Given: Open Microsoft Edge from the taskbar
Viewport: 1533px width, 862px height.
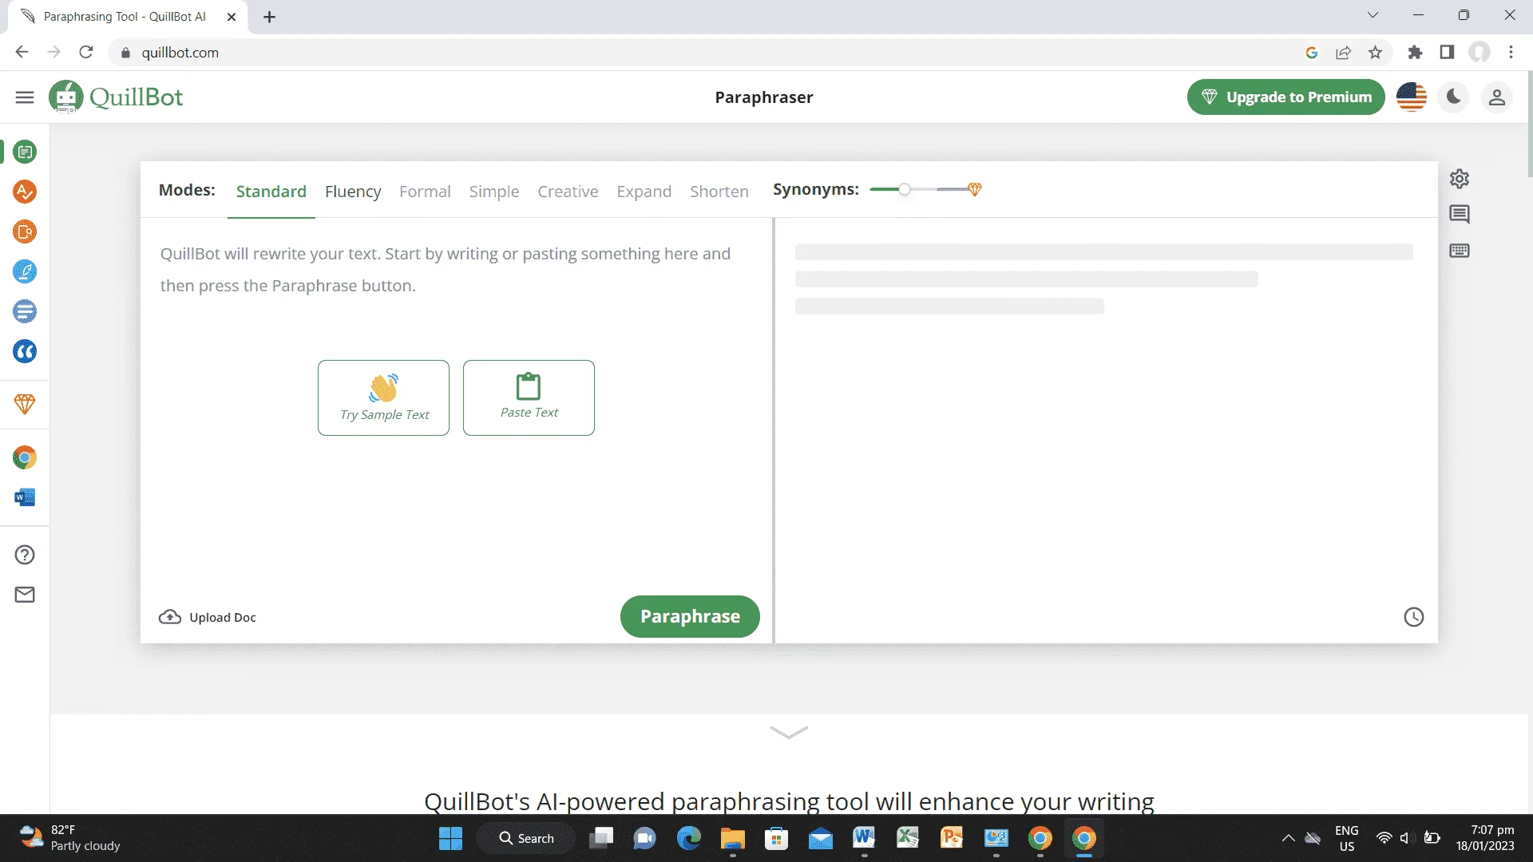Looking at the screenshot, I should pos(688,838).
